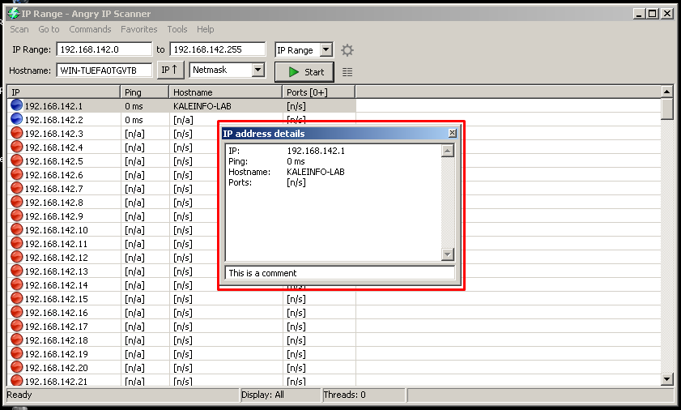This screenshot has height=410, width=681.
Task: Click the starting IP address field
Action: [x=104, y=49]
